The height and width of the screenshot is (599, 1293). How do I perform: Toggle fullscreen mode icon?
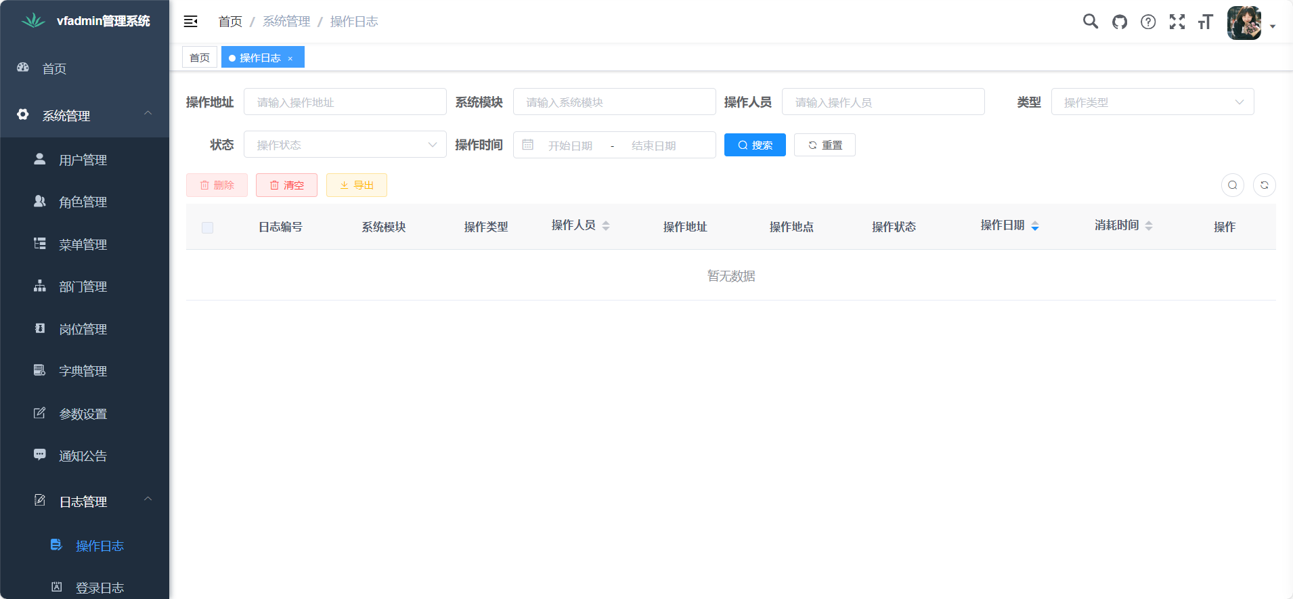coord(1177,22)
